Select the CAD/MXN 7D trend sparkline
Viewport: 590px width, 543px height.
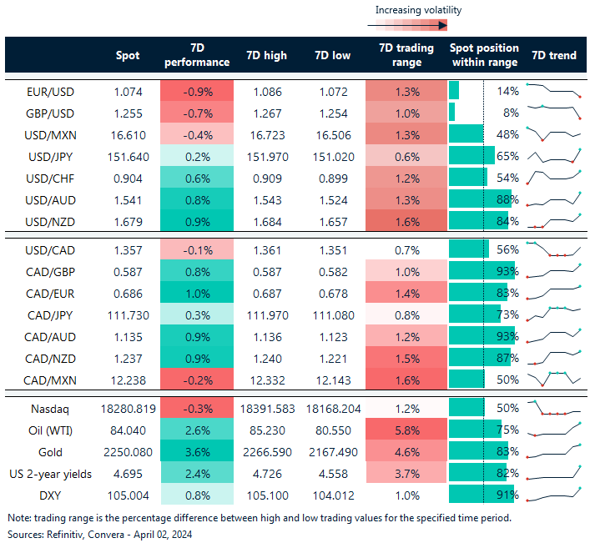553,380
